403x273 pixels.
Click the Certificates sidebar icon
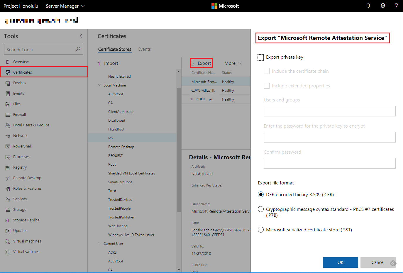pyautogui.click(x=8, y=72)
